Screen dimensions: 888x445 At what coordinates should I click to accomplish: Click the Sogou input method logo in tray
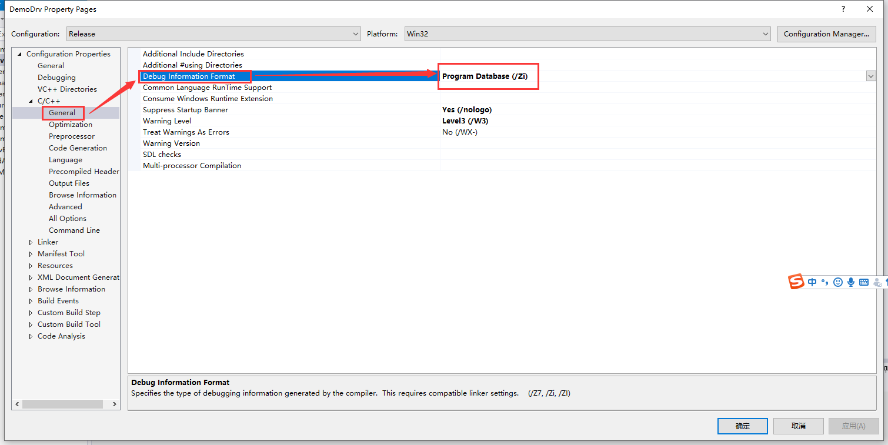[x=796, y=282]
